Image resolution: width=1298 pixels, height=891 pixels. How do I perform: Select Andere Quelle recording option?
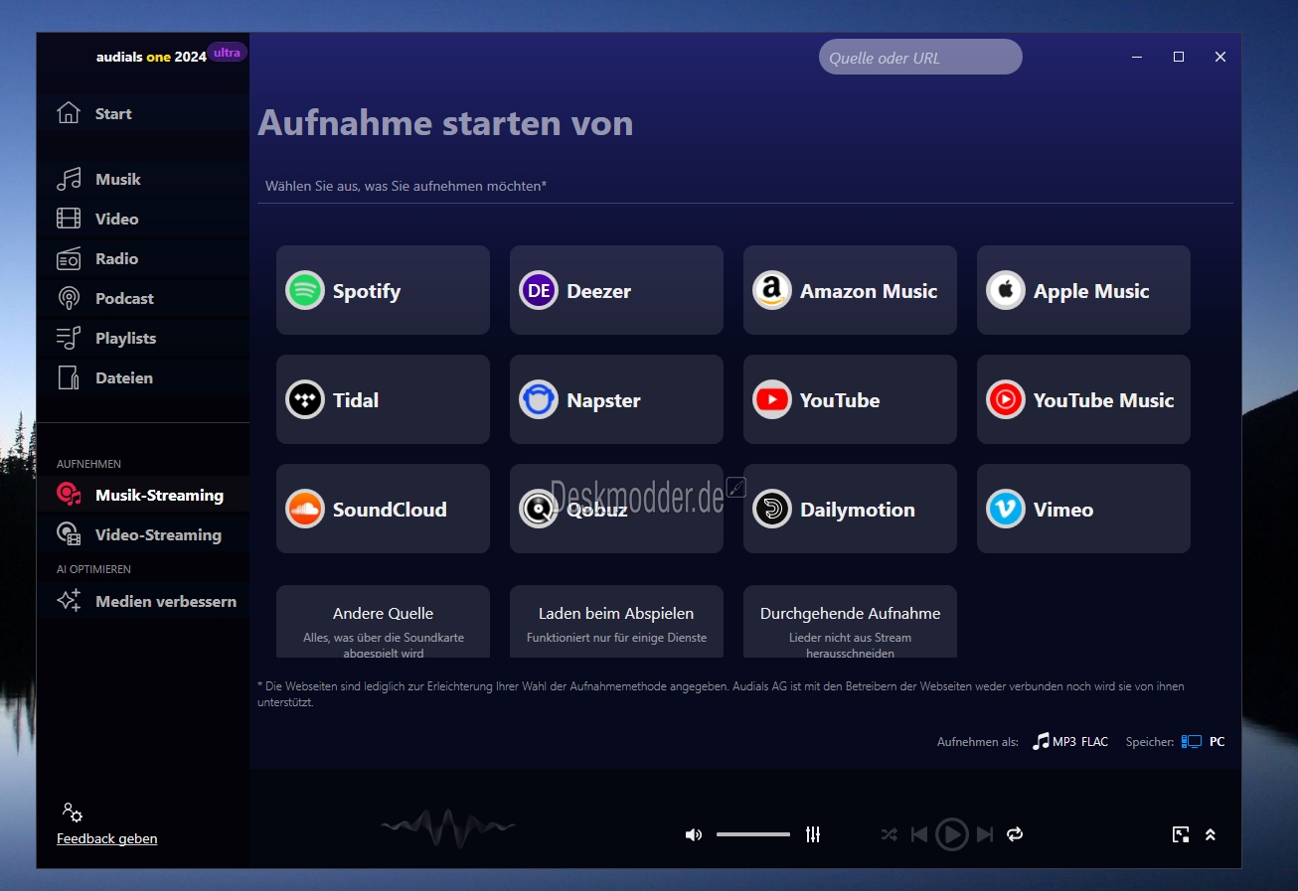coord(383,622)
